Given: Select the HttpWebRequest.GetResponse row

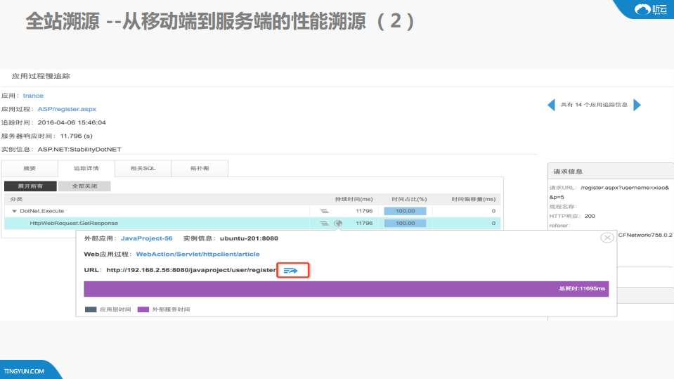Looking at the screenshot, I should click(x=252, y=224).
